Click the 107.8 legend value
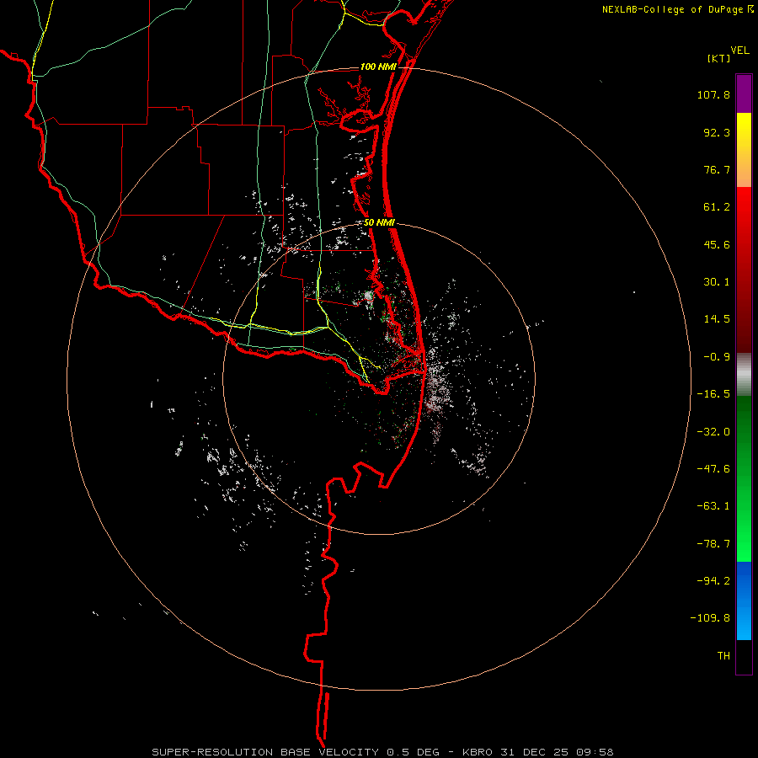Image resolution: width=758 pixels, height=758 pixels. [x=713, y=94]
